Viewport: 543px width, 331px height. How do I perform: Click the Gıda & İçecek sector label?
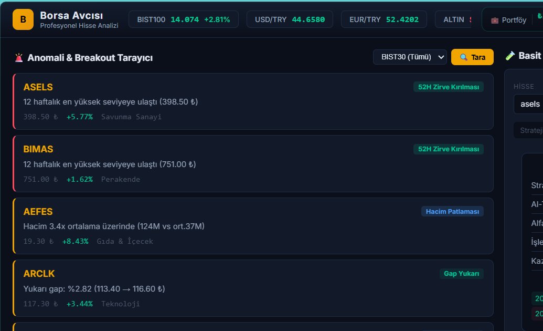[x=125, y=242]
